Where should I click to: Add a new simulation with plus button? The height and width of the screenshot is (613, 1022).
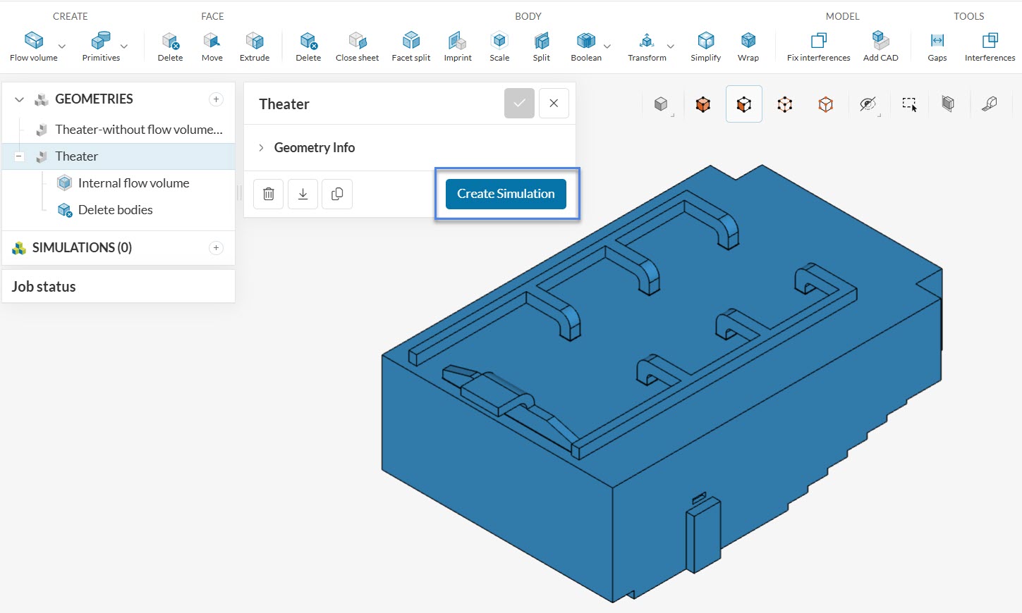coord(217,248)
